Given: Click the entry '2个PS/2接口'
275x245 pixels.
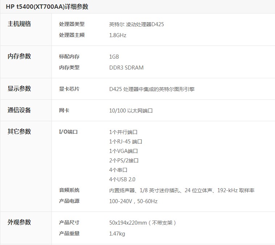Looking at the screenshot, I should pos(124,161).
